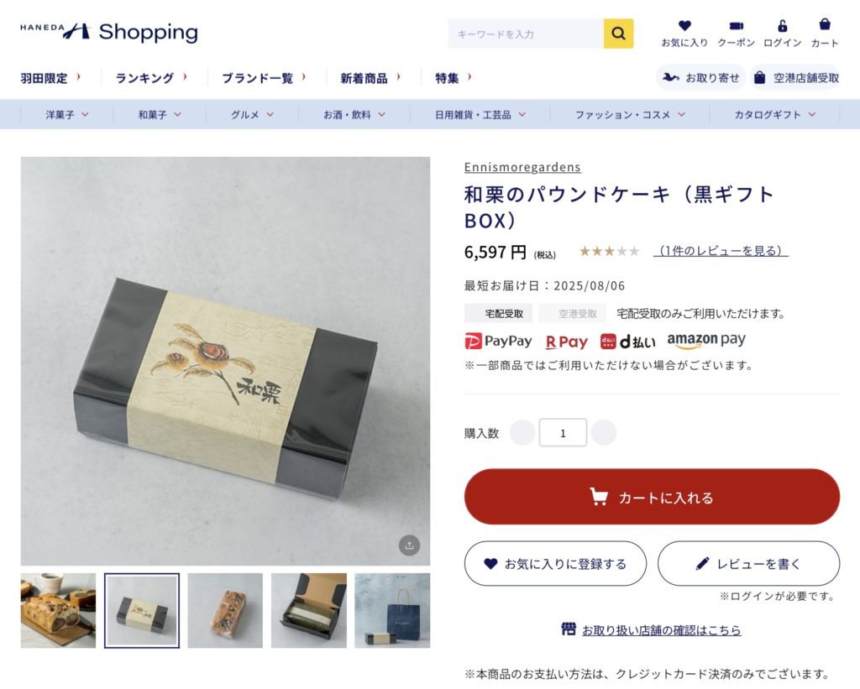Image resolution: width=860 pixels, height=689 pixels.
Task: Click the yellow search magnifier button
Action: point(618,34)
